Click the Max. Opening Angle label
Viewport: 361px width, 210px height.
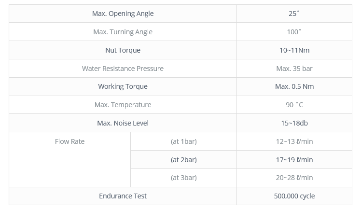[123, 14]
